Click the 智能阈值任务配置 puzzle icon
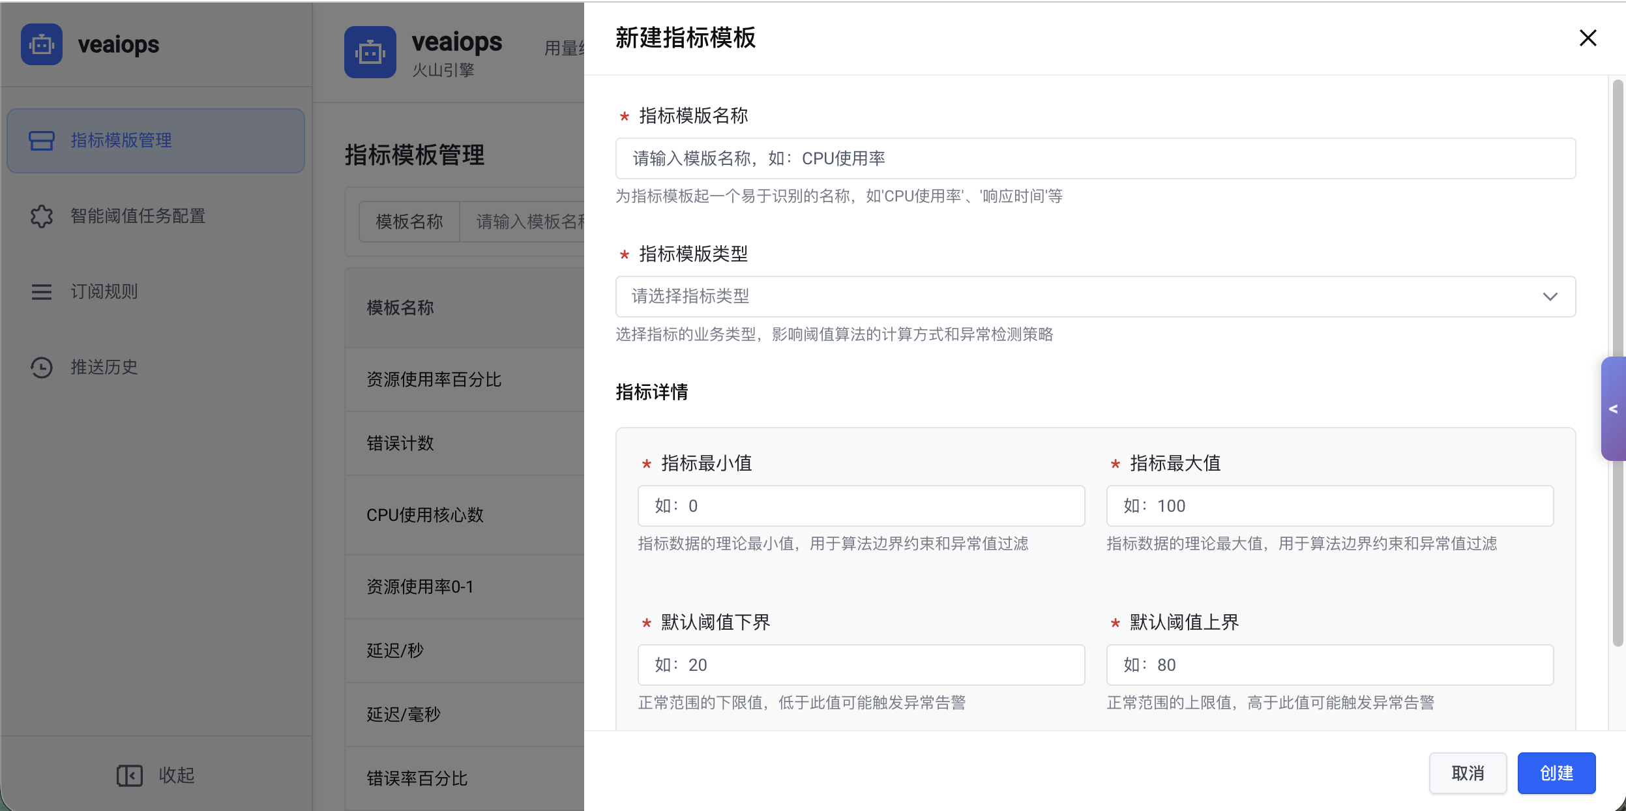The height and width of the screenshot is (811, 1626). 42,216
